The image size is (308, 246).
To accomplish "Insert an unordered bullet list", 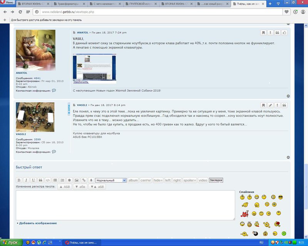I will 55,180.
